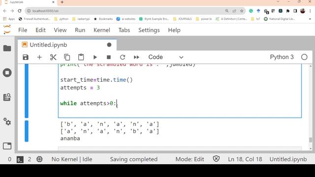Image resolution: width=315 pixels, height=177 pixels.
Task: Restart kernel and run all cells
Action: pyautogui.click(x=136, y=57)
